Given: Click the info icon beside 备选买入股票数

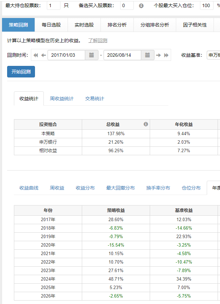Looking at the screenshot, I should click(x=141, y=6).
